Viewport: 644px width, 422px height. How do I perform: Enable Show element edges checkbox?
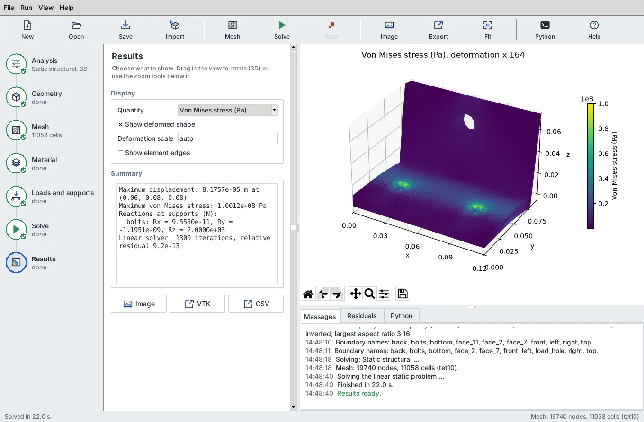click(120, 153)
